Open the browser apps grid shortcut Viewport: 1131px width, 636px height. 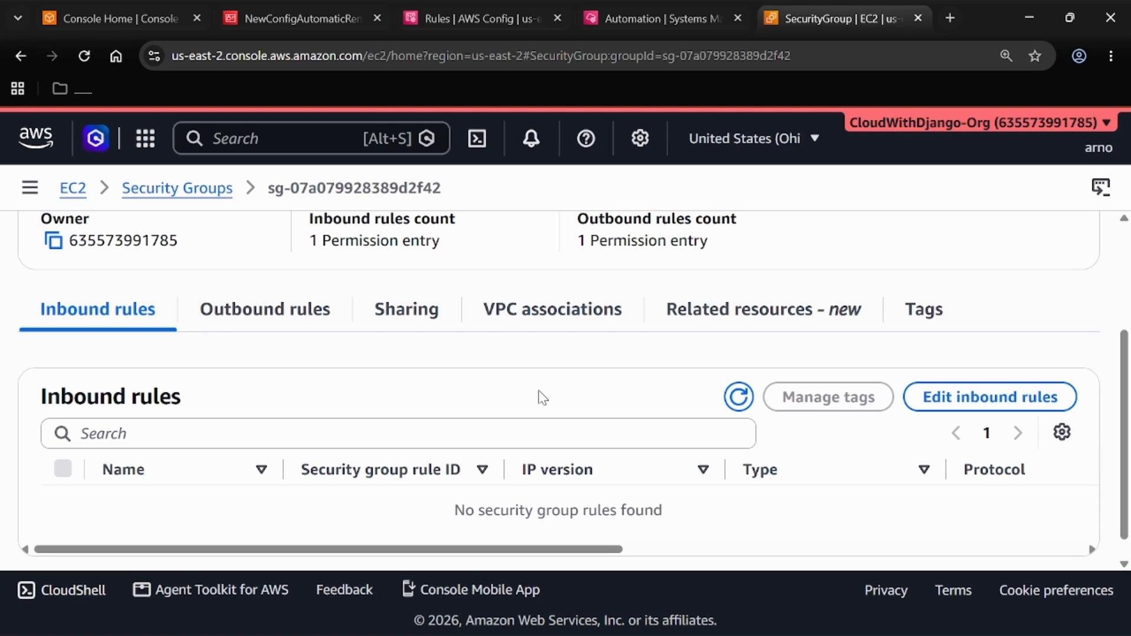tap(18, 88)
